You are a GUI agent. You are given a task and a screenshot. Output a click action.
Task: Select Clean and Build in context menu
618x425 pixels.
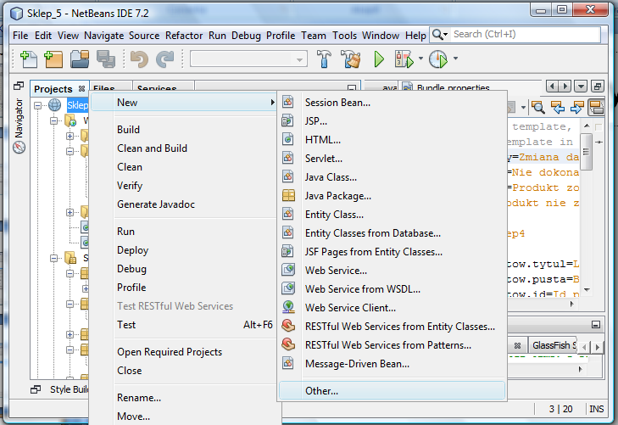(x=152, y=148)
